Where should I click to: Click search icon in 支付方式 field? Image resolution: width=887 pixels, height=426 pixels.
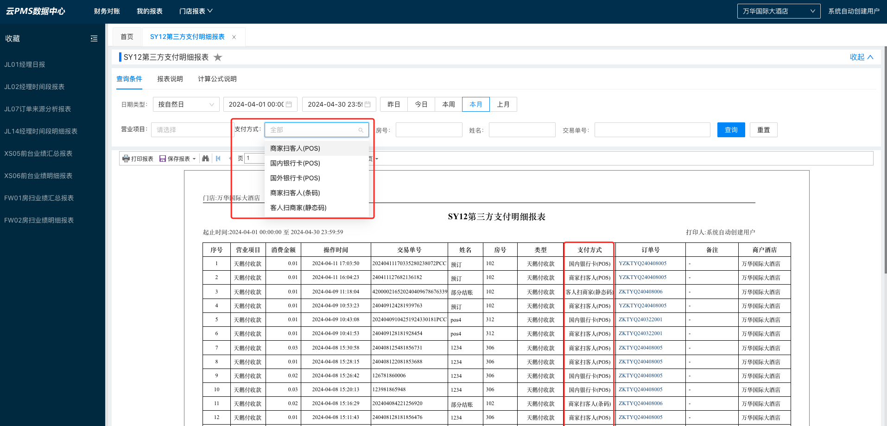pos(361,130)
